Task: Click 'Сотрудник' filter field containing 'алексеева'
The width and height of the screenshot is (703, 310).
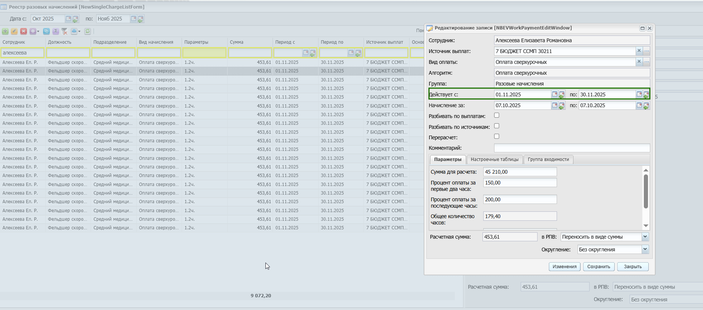Action: [22, 53]
